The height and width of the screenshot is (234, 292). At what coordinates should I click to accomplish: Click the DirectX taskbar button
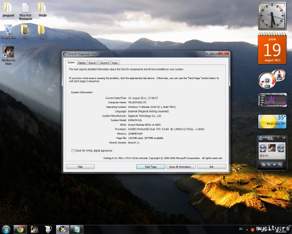(63, 229)
